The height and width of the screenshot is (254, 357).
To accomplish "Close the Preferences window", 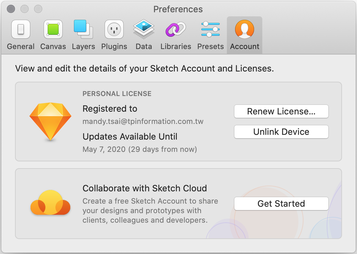I will coord(11,9).
